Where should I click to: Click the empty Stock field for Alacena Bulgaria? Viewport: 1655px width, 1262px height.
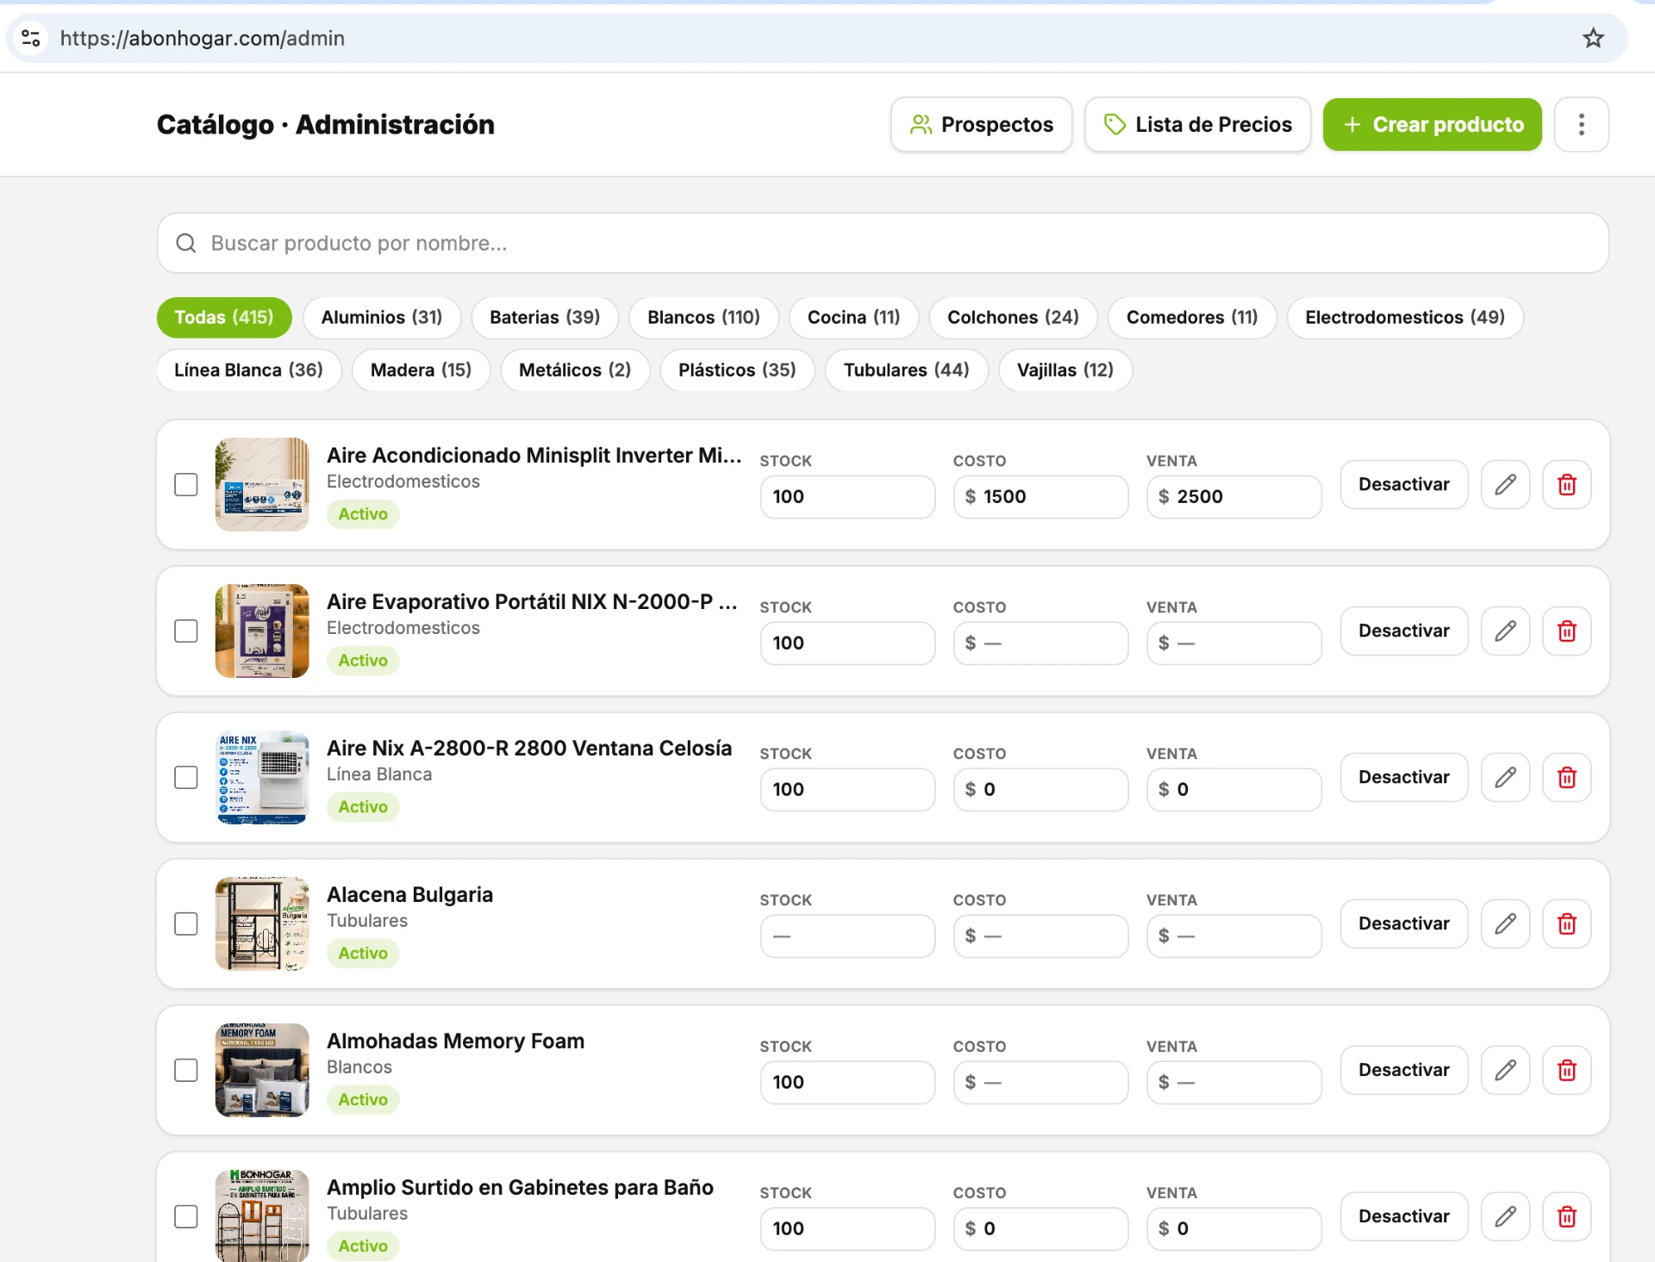pyautogui.click(x=848, y=936)
